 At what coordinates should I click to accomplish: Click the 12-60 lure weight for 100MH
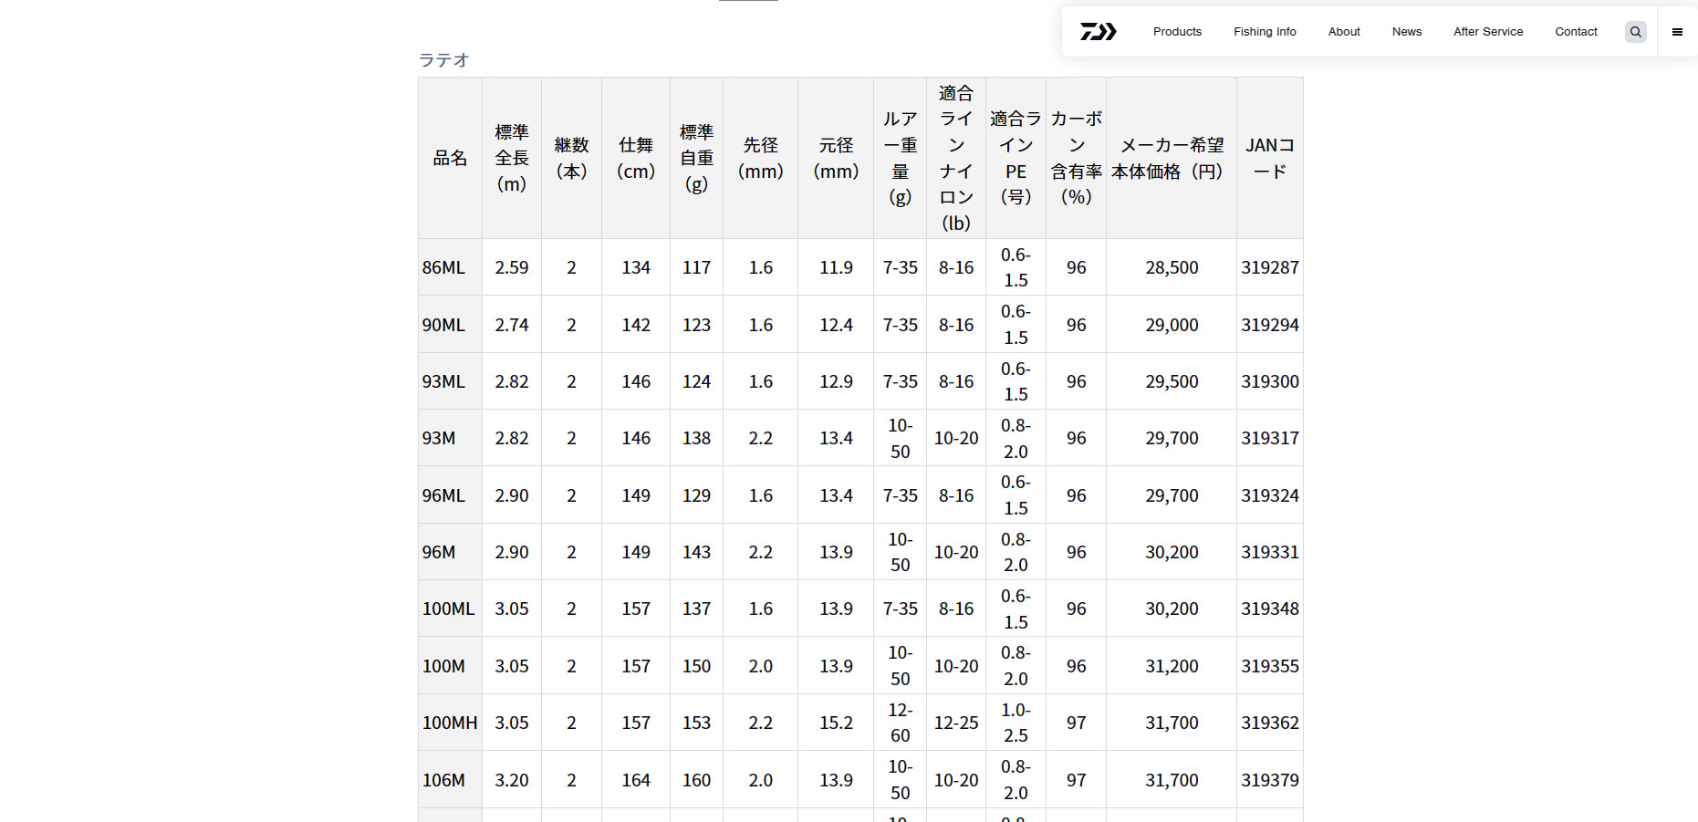(901, 723)
